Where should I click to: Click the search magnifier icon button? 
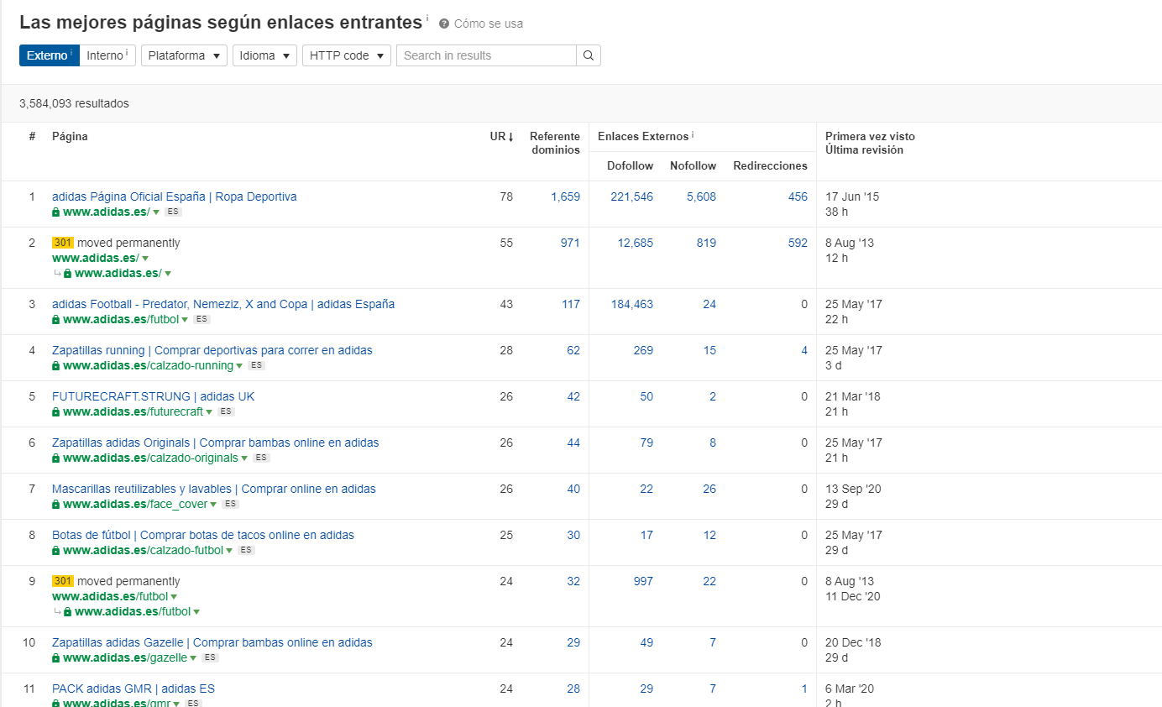pos(589,55)
